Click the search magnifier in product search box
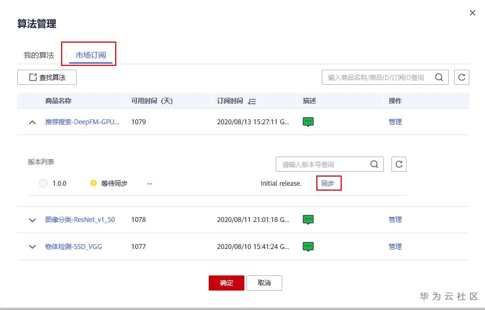Image resolution: width=485 pixels, height=310 pixels. (439, 77)
